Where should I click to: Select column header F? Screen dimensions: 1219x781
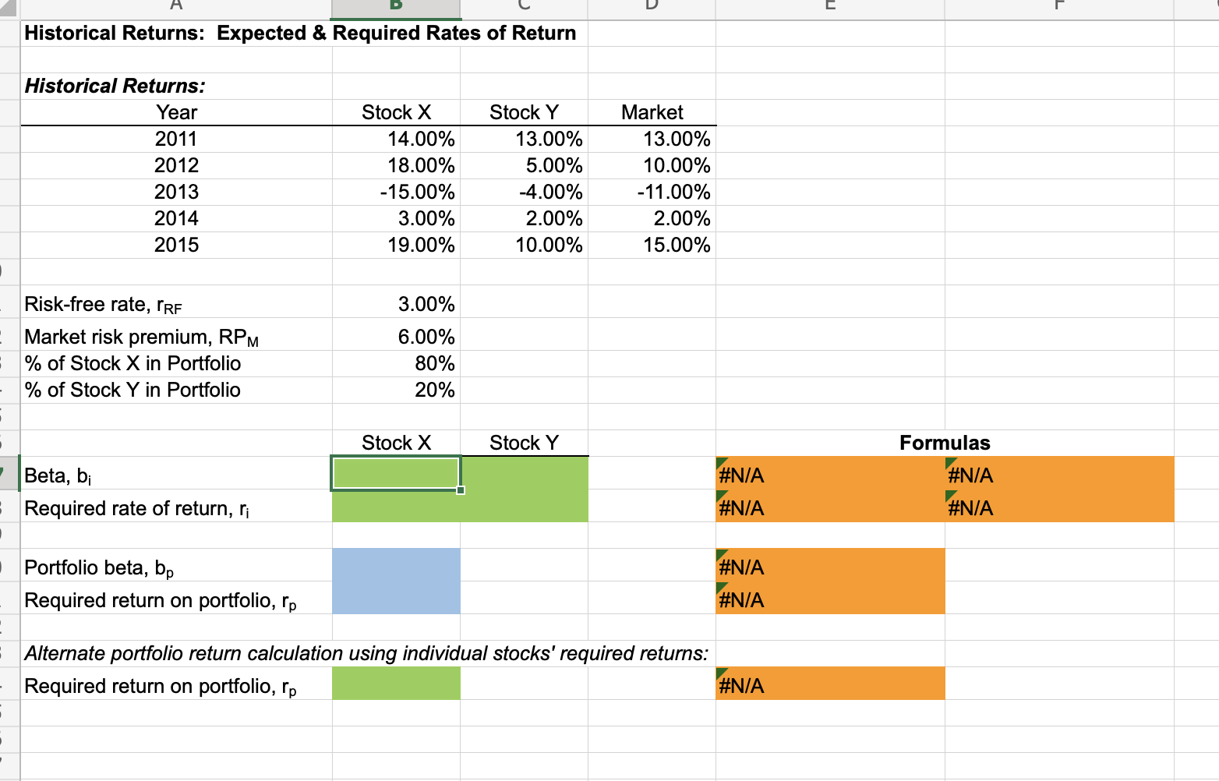(x=1058, y=6)
